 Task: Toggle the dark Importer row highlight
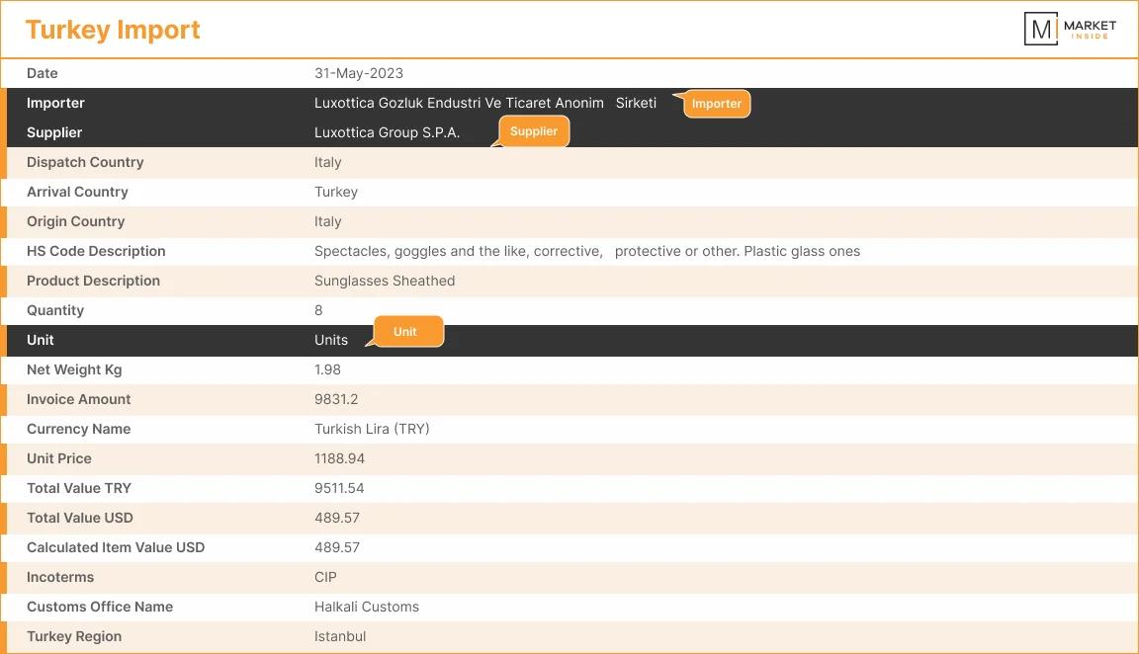click(569, 103)
